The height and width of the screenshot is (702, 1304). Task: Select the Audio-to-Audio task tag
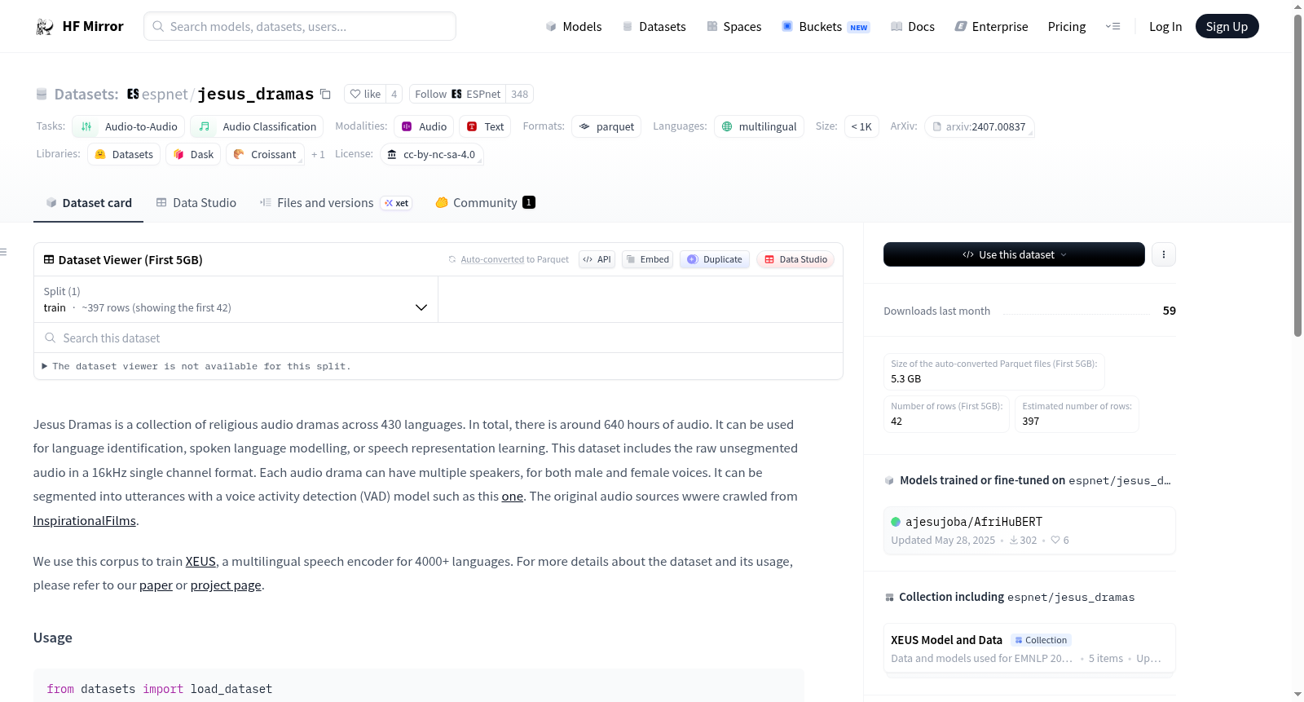tap(129, 126)
